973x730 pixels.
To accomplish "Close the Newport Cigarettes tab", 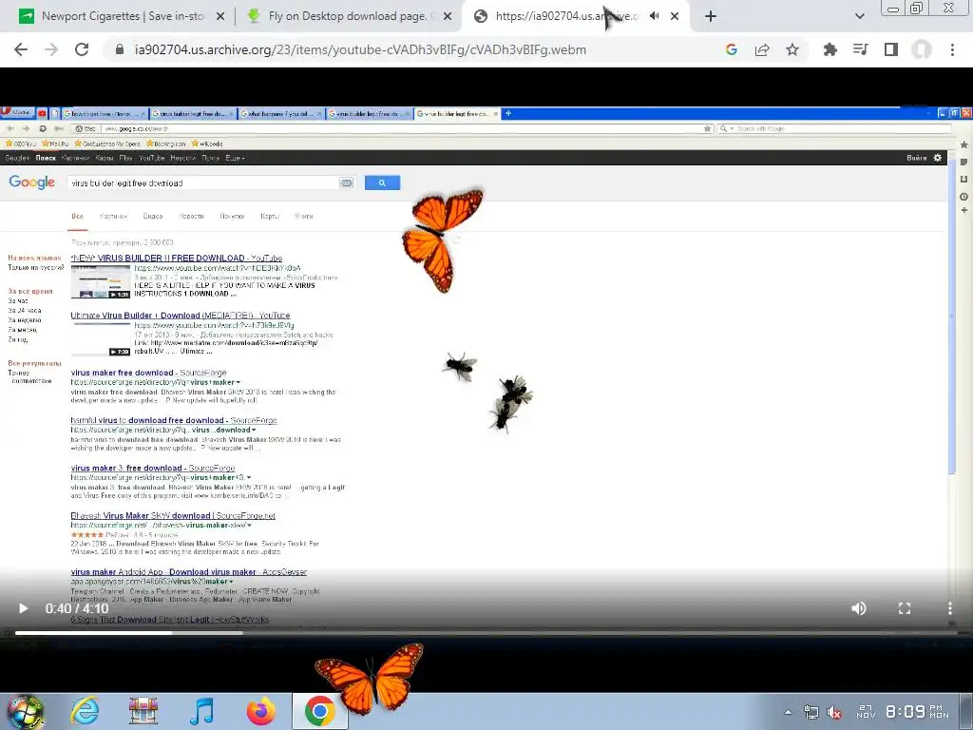I will pos(220,17).
